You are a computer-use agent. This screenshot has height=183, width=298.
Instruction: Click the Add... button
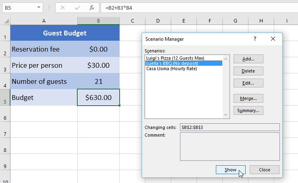pos(248,59)
